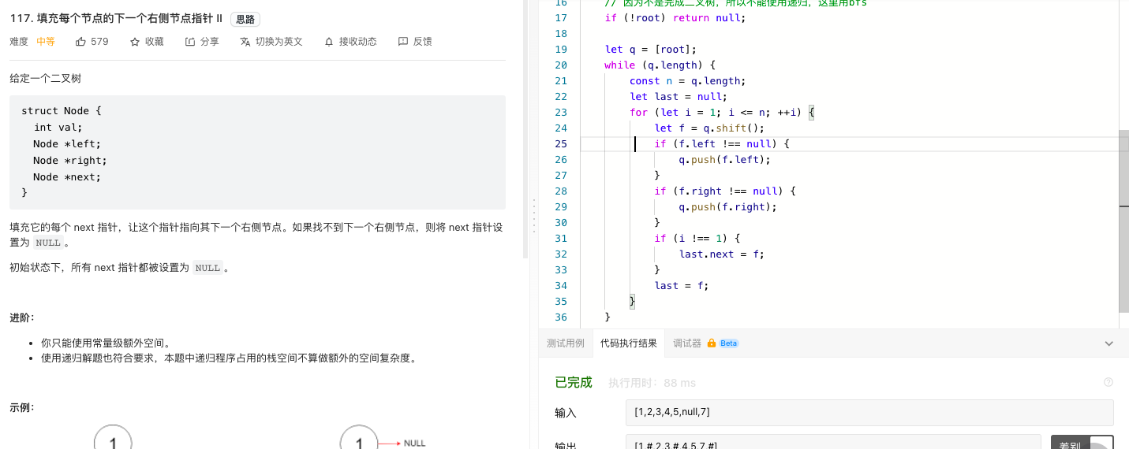This screenshot has width=1129, height=449.
Task: Click the 输入 label
Action: [566, 413]
